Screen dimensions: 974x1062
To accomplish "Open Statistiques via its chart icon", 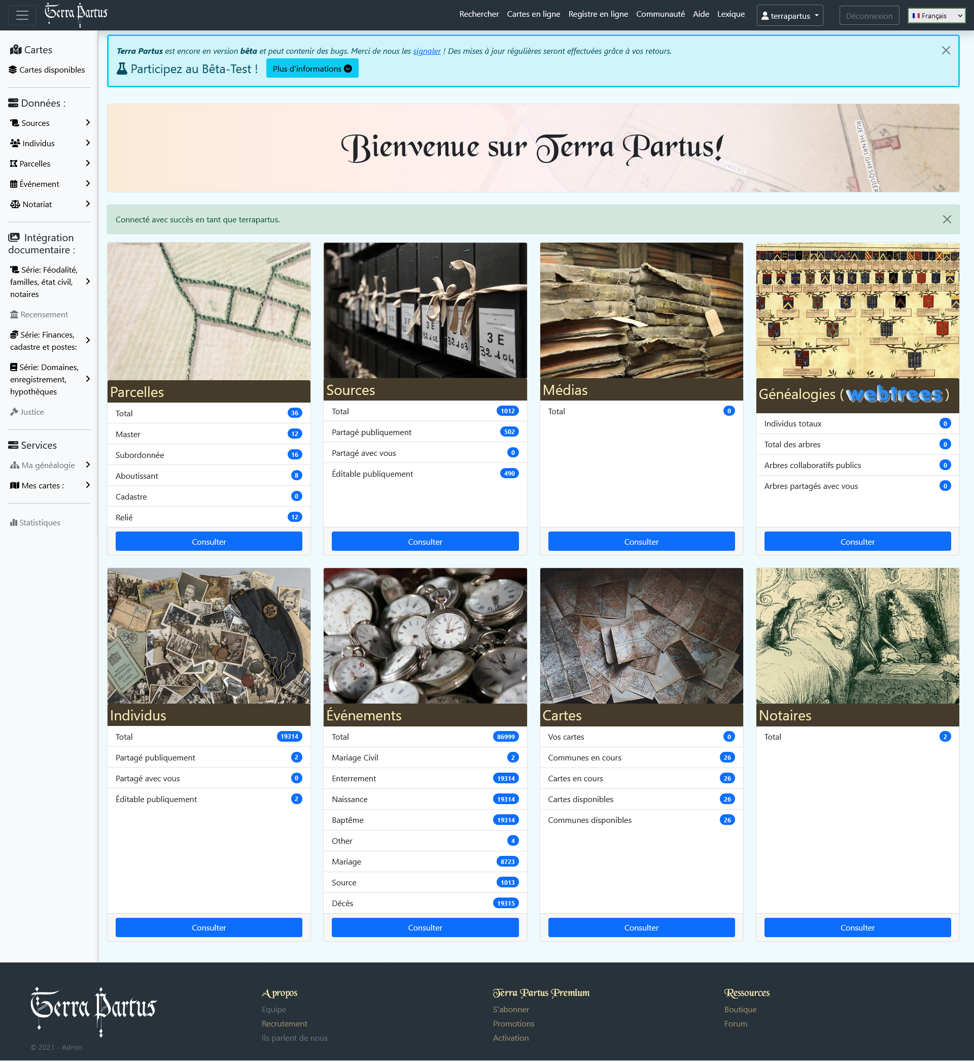I will click(x=14, y=523).
